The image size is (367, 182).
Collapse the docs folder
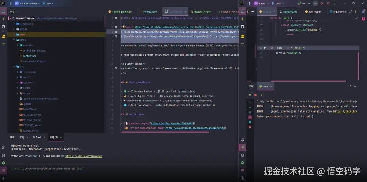(x=14, y=67)
